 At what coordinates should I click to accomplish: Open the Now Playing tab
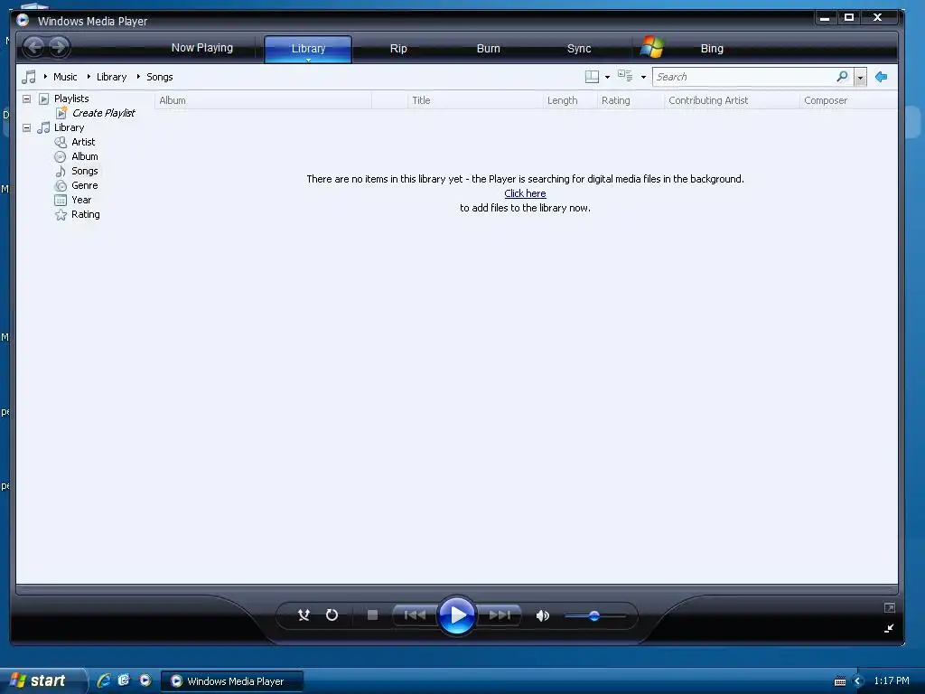(201, 48)
